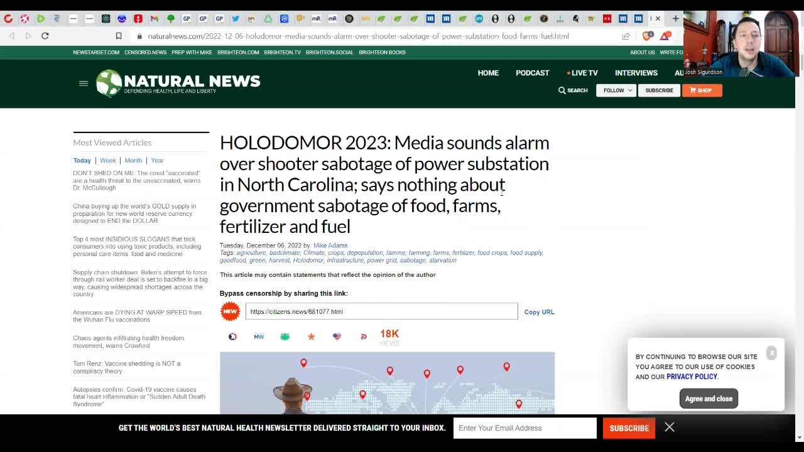Click the browser address bar URL
804x452 pixels.
[x=358, y=36]
